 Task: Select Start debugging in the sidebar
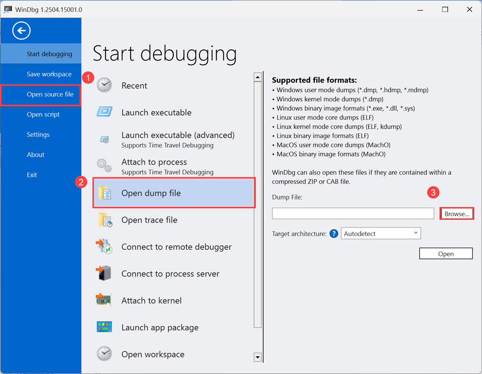[41, 54]
